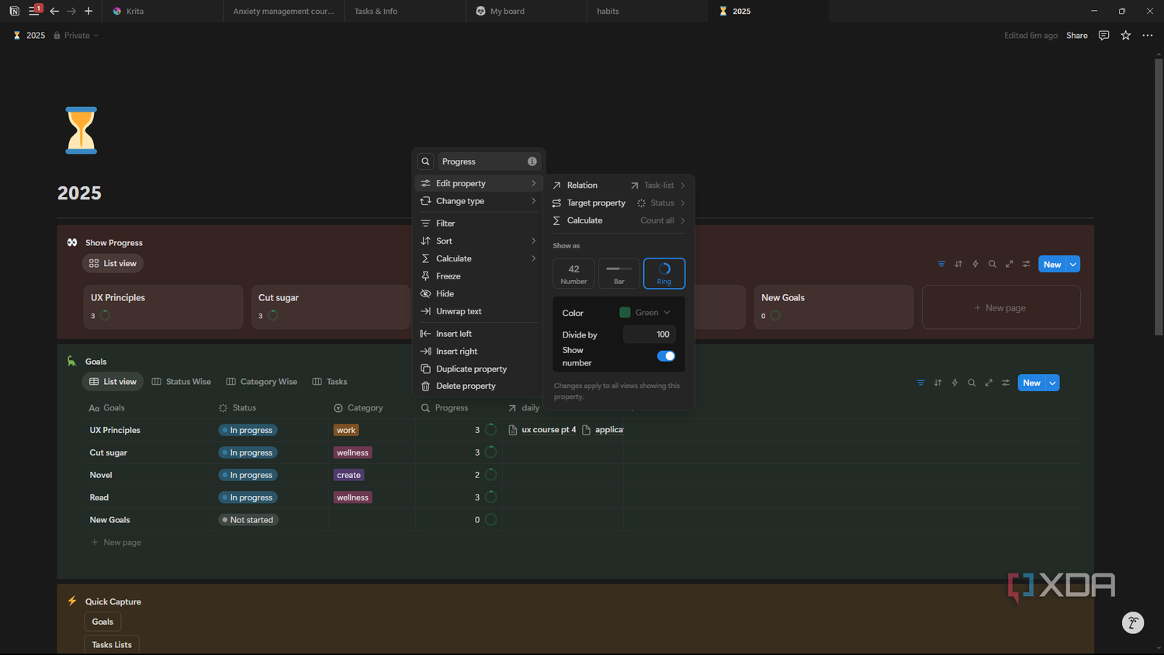Viewport: 1164px width, 655px height.
Task: Go back with the left arrow
Action: (54, 11)
